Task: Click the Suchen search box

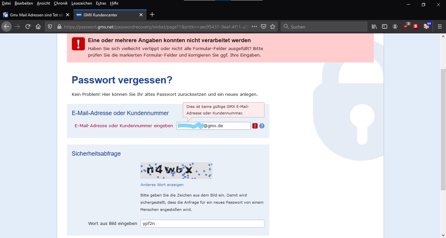Action: 324,27
